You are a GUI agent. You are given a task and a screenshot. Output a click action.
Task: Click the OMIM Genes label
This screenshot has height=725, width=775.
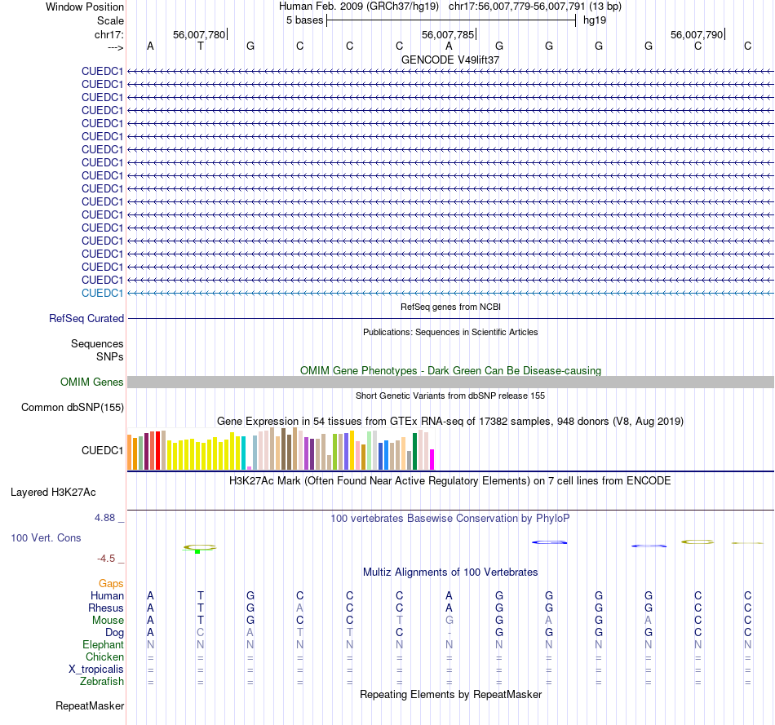(x=91, y=382)
